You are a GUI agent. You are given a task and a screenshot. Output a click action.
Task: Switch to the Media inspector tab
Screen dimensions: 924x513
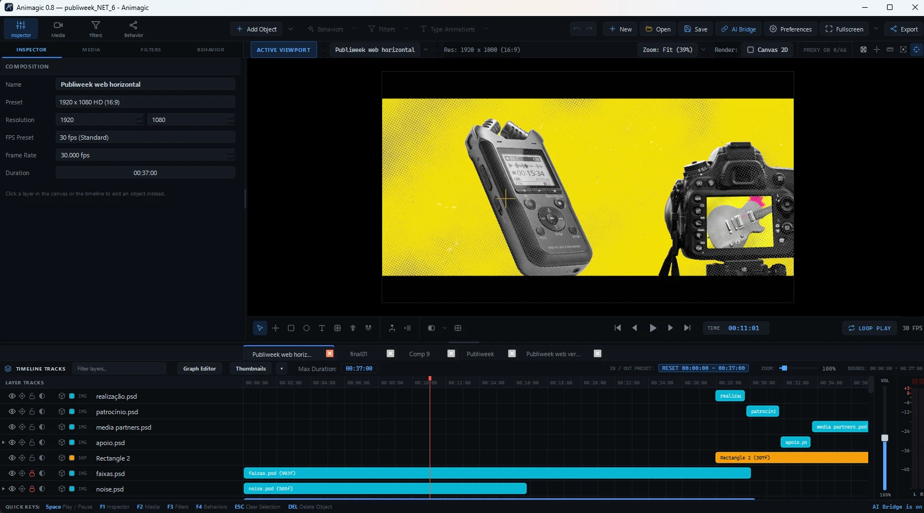[91, 50]
